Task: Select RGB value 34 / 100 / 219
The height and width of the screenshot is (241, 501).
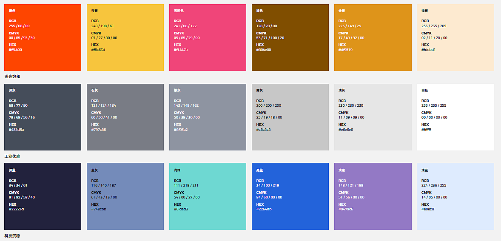Action: coord(268,185)
